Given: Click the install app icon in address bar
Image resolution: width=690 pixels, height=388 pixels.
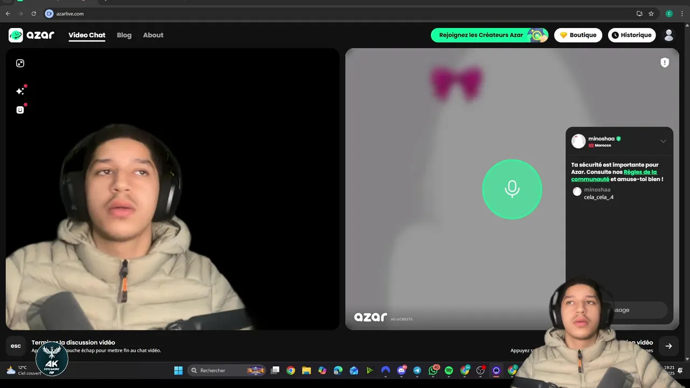Looking at the screenshot, I should tap(639, 13).
